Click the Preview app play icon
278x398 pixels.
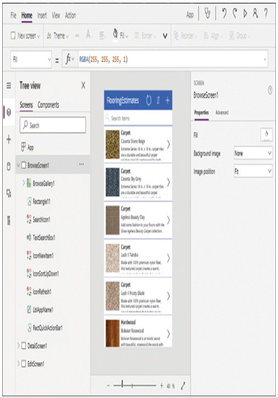(x=245, y=13)
